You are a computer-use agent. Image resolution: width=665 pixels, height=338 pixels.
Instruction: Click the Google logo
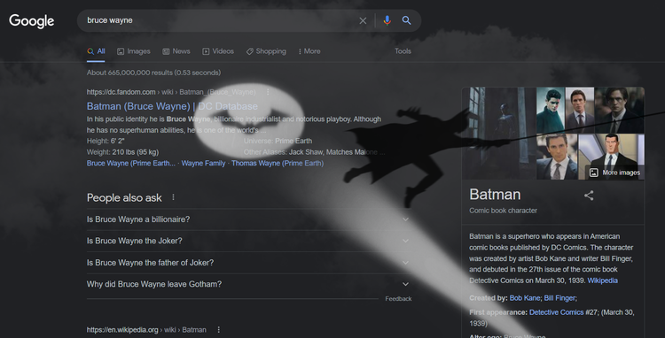click(32, 20)
